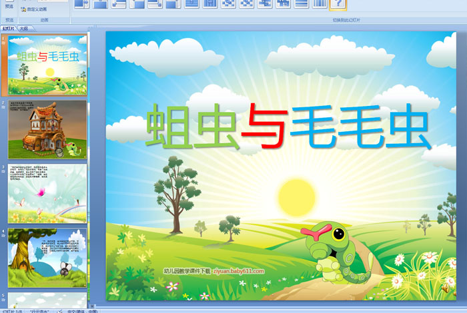This screenshot has height=313, width=467.
Task: Open 自定义动画 custom animation
Action: (33, 9)
